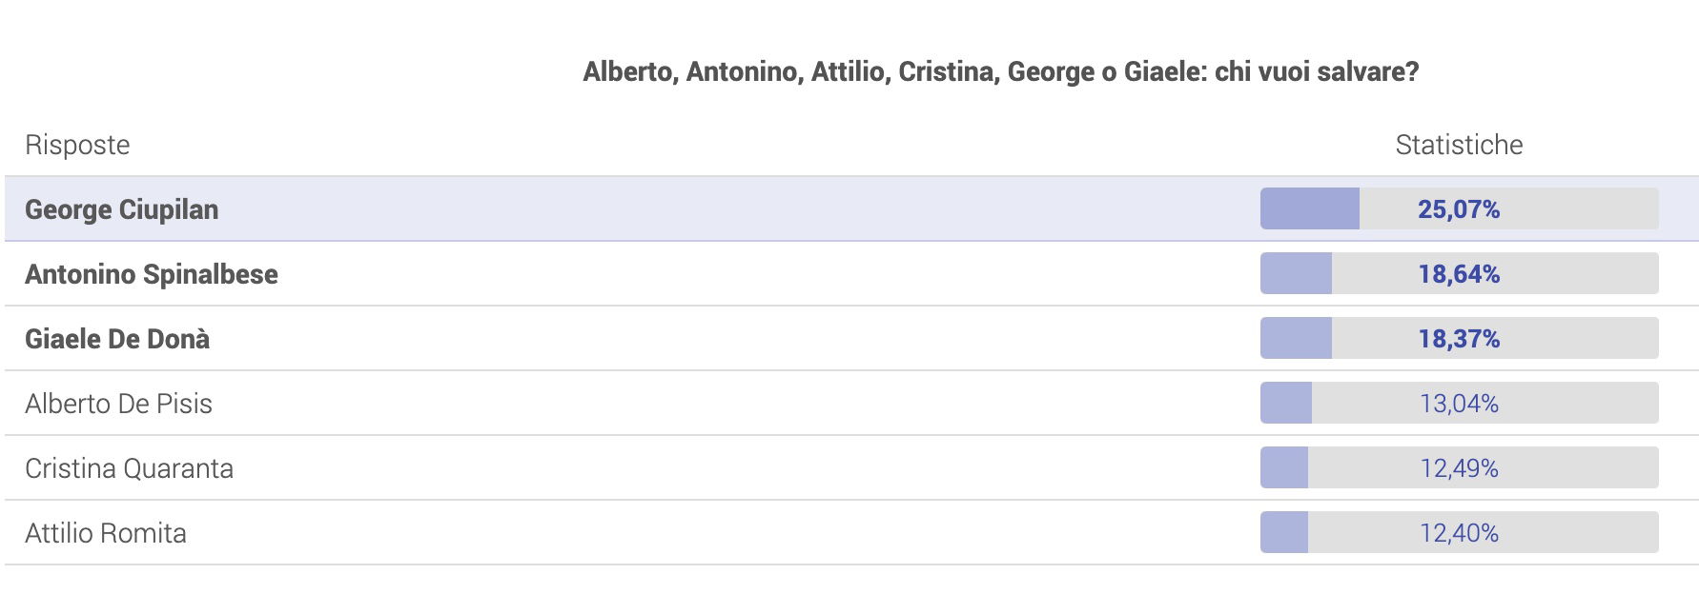Click the 12,49% statistics bar
Screen dimensions: 1699x594
coord(1460,467)
